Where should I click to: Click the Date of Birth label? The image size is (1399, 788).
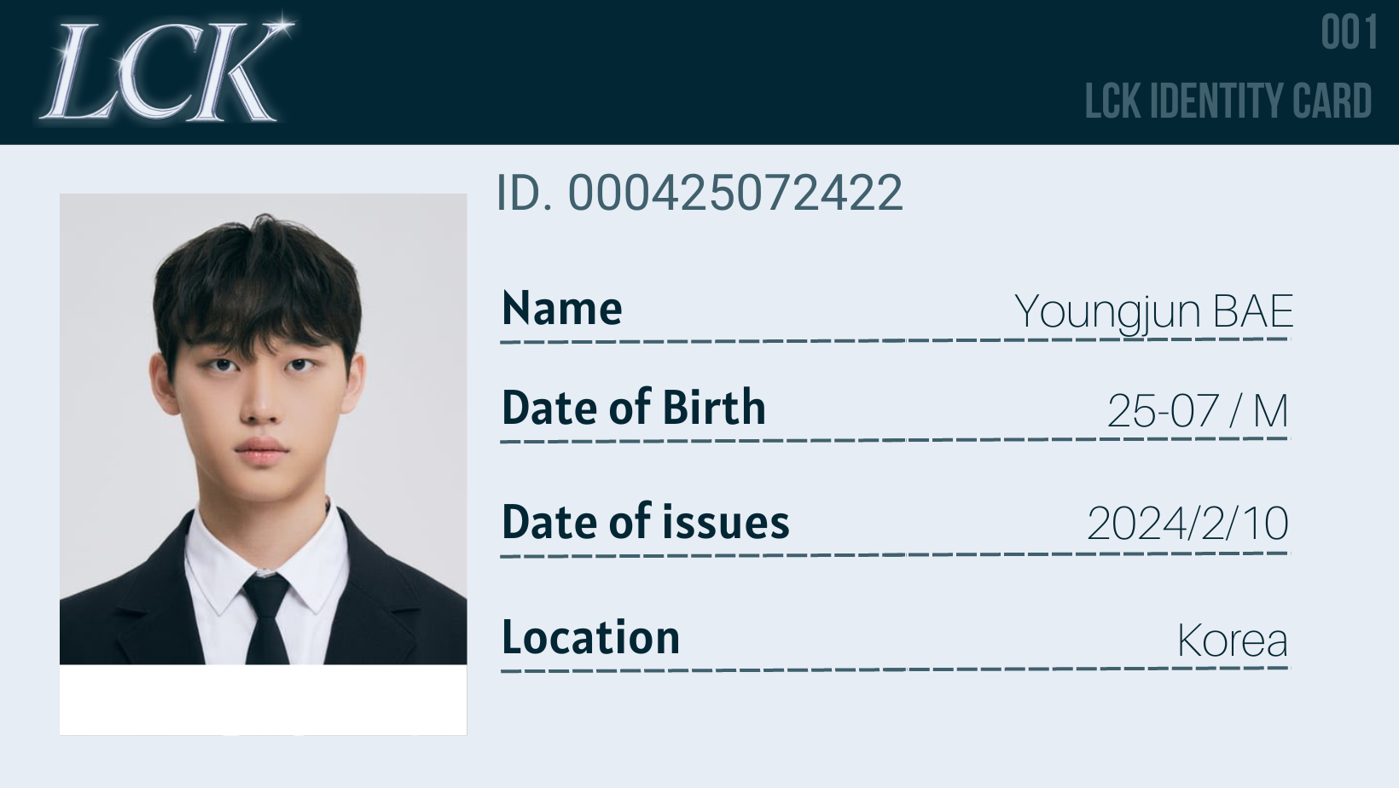(633, 408)
